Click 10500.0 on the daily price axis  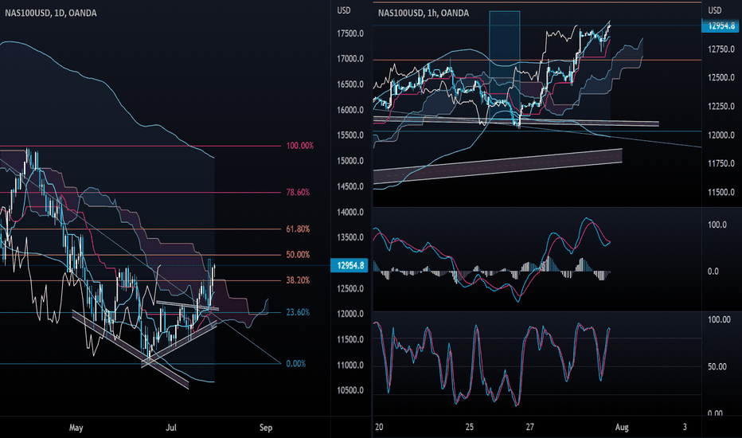click(x=350, y=391)
